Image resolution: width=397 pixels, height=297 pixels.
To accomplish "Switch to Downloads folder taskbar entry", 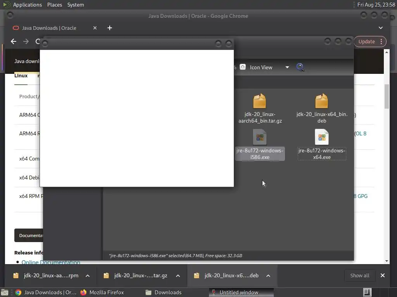I will [x=164, y=292].
